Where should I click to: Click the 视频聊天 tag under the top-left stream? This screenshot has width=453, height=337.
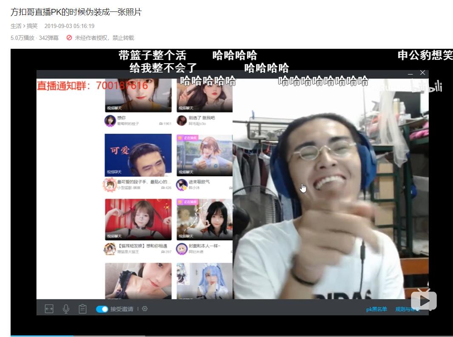pos(113,107)
